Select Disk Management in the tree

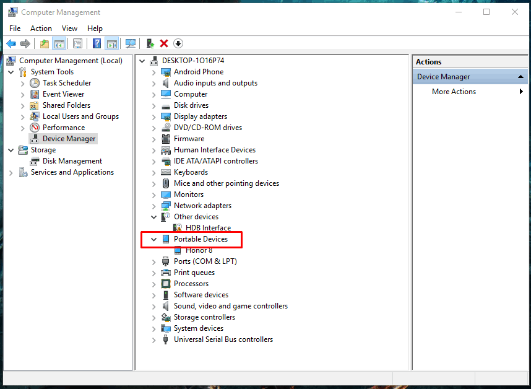72,161
